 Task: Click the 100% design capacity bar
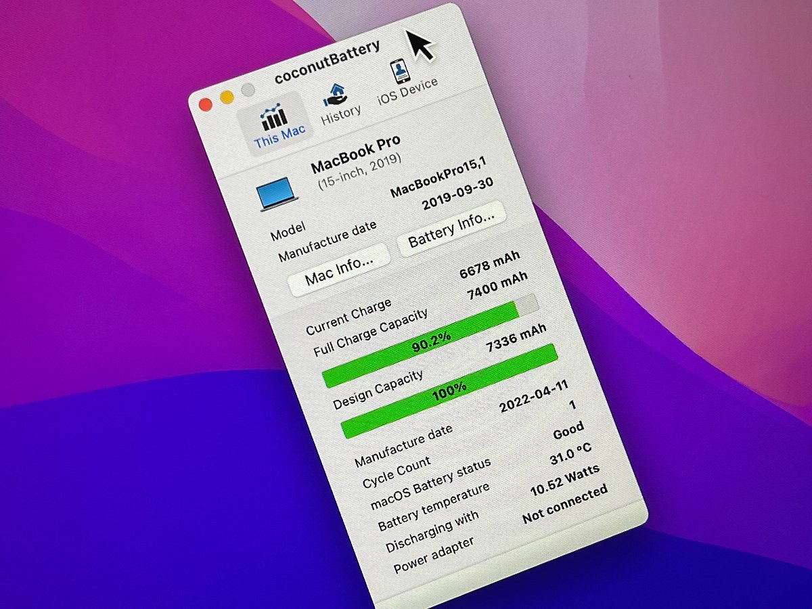449,390
